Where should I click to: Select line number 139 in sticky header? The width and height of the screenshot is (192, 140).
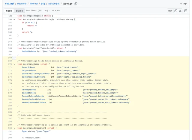tap(10, 16)
